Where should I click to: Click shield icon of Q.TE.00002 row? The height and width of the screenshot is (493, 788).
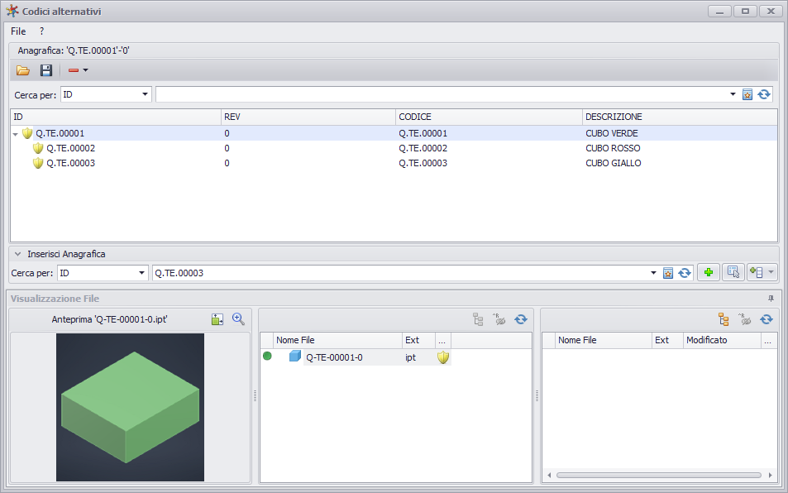coord(38,148)
